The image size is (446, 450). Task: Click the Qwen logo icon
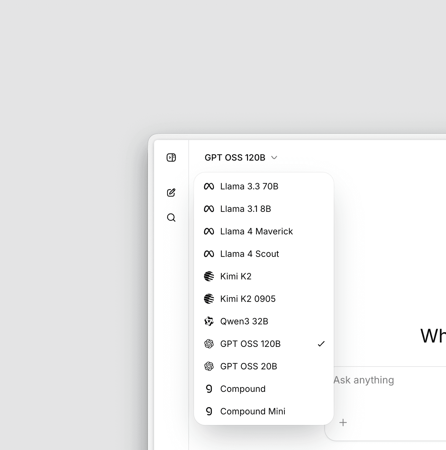[x=209, y=322]
